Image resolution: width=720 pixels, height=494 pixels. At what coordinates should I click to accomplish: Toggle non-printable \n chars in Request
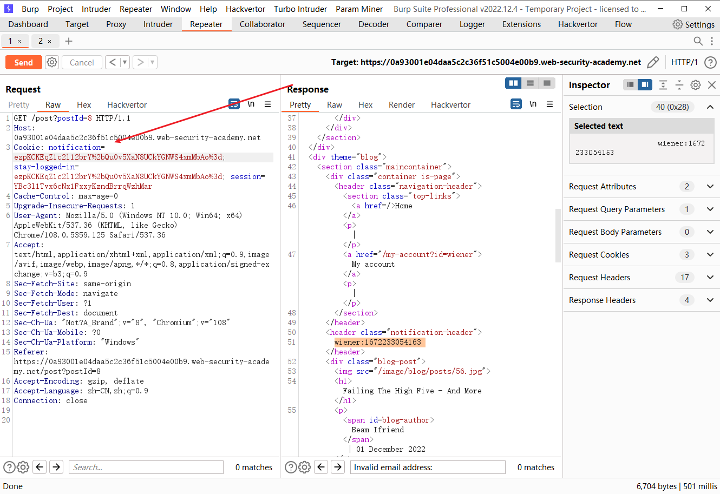coord(251,104)
